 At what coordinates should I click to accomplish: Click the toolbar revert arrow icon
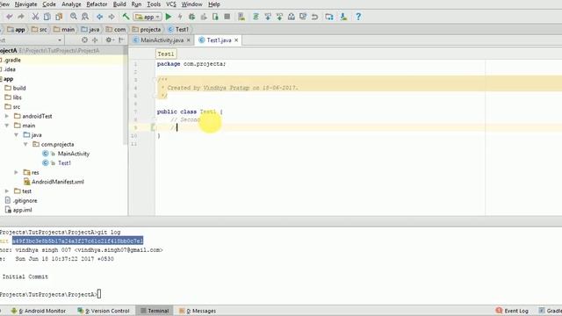click(314, 17)
